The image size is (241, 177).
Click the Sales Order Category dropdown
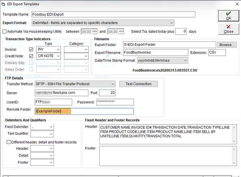point(76,69)
